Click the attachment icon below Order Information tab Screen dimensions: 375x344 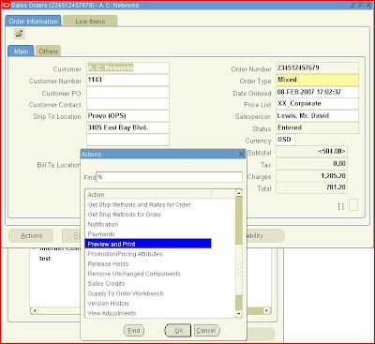(x=20, y=34)
